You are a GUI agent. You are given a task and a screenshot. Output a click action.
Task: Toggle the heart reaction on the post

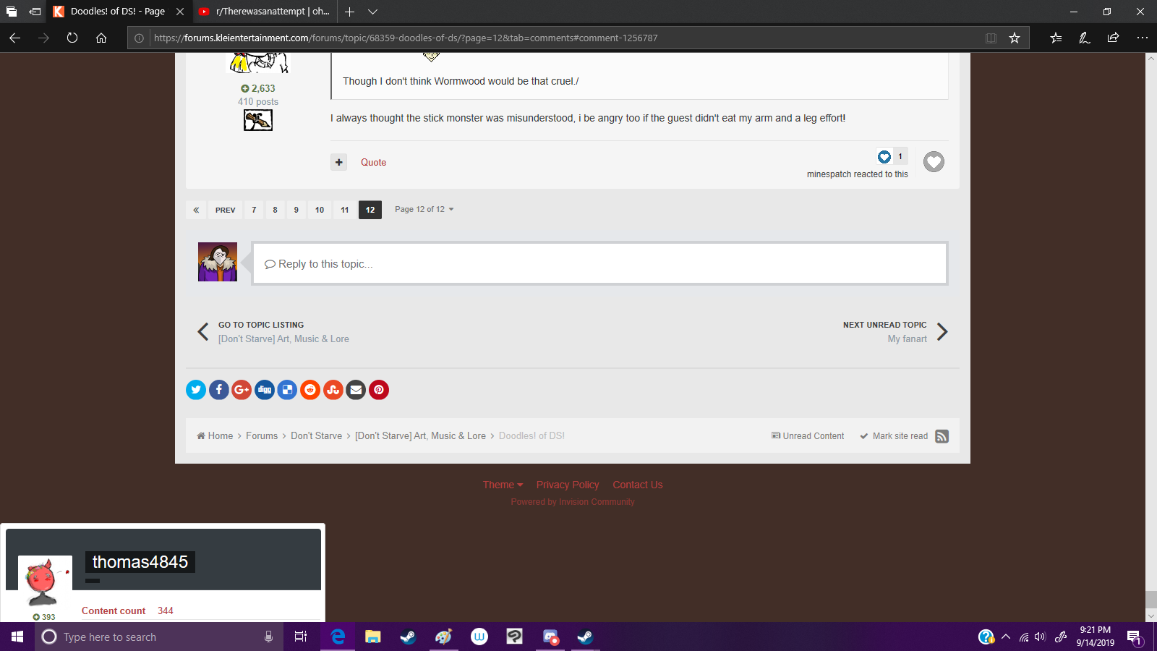[934, 162]
